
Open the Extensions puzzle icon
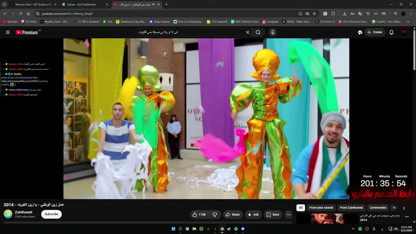(333, 14)
